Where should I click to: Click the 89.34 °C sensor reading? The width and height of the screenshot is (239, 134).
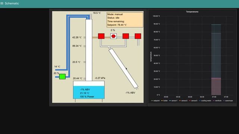click(77, 46)
